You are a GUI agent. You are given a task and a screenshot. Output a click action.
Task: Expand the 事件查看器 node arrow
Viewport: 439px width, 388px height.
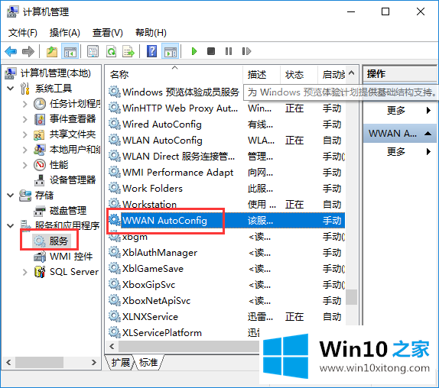[25, 119]
